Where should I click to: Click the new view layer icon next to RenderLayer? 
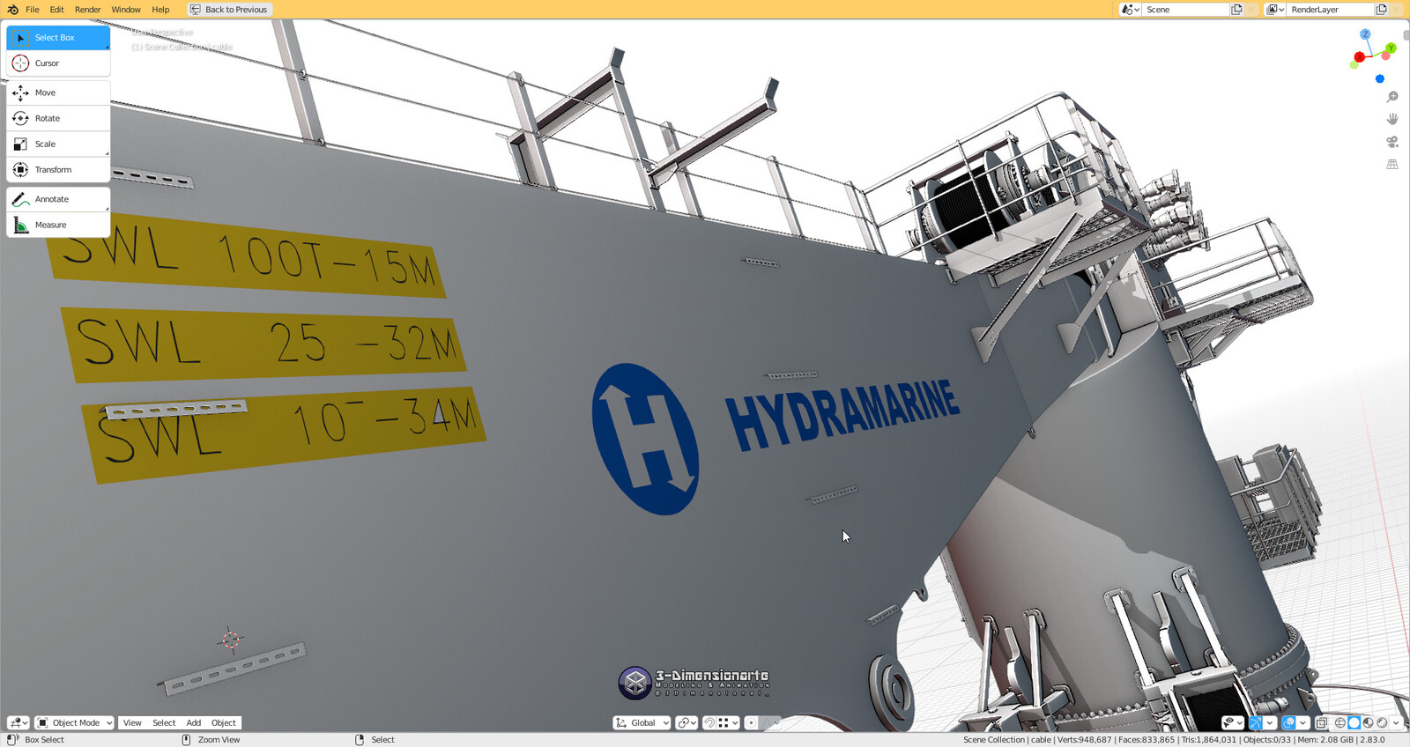pyautogui.click(x=1382, y=10)
